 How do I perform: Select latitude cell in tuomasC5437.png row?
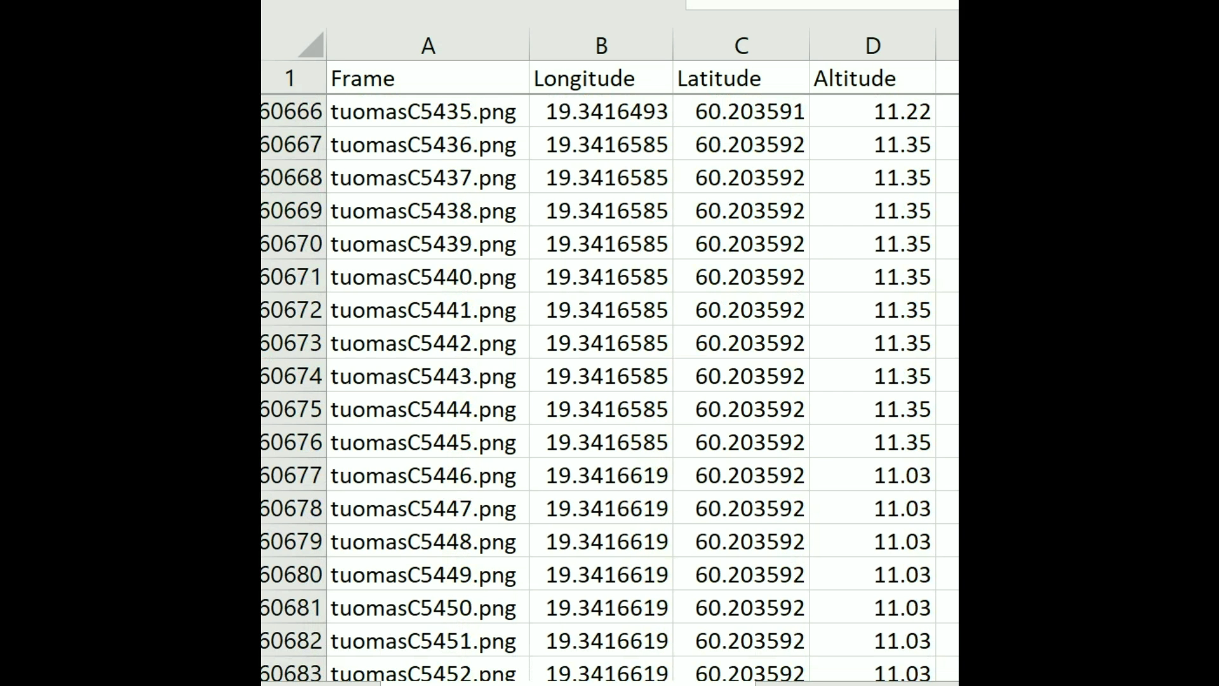(741, 177)
